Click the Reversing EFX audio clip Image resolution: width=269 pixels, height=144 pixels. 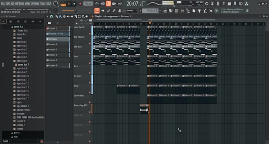click(144, 109)
